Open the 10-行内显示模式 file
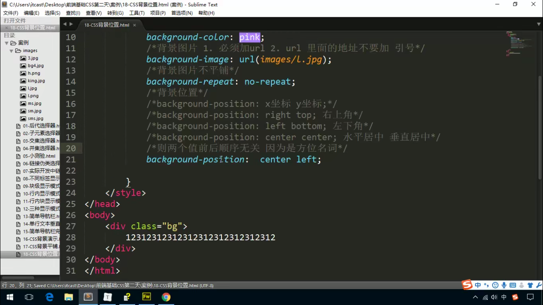Screen dimensions: 543x305 coord(41,194)
